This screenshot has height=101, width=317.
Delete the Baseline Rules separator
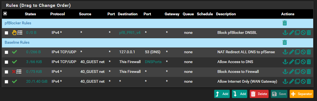point(284,42)
